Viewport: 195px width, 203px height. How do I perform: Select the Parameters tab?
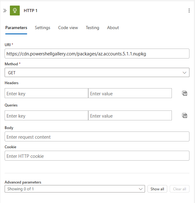point(16,28)
